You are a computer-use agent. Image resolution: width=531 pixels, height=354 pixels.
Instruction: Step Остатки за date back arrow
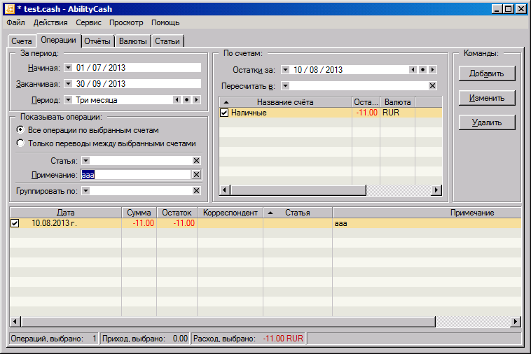point(413,70)
